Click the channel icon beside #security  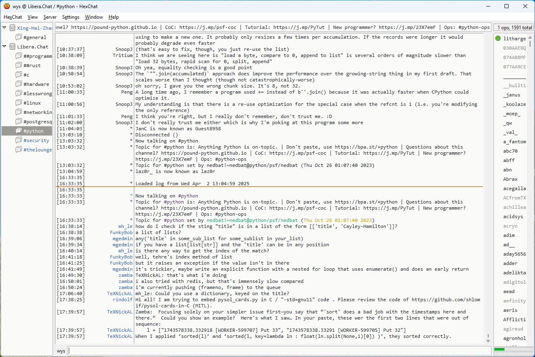19,140
